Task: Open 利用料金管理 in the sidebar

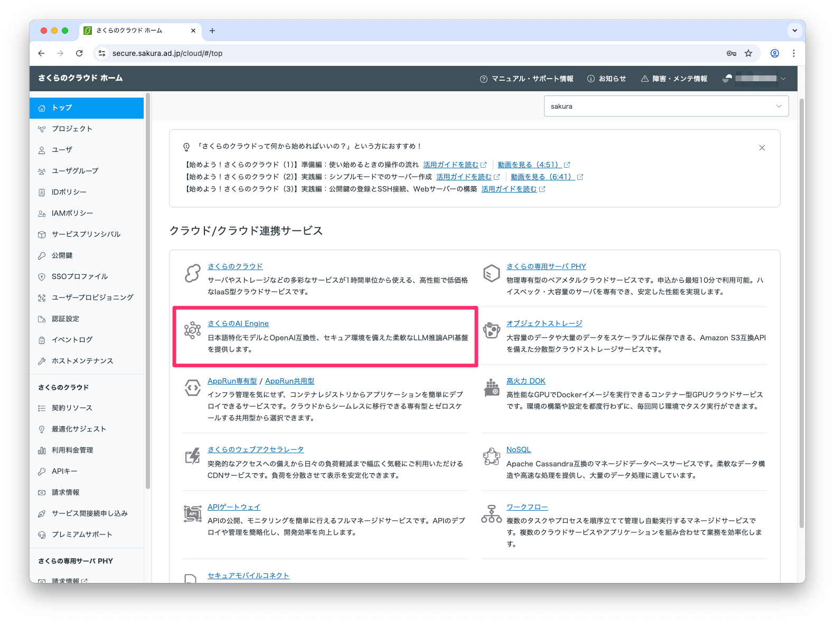Action: (x=72, y=450)
